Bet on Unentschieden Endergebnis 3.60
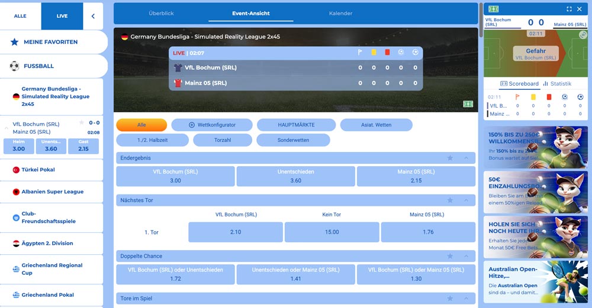Viewport: 592px width, 308px height. (295, 176)
